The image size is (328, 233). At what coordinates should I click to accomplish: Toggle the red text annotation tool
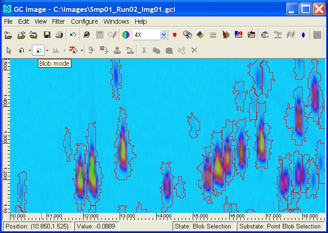point(73,50)
